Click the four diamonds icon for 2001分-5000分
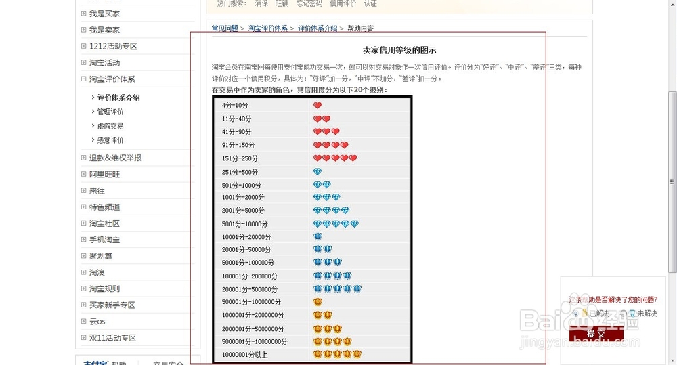Screen dimensions: 677x365 [x=331, y=211]
